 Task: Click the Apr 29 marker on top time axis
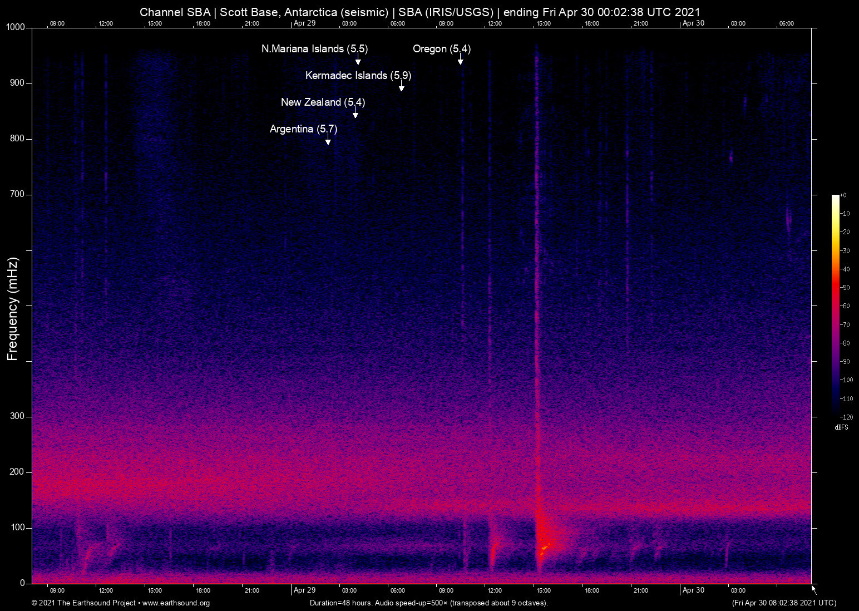304,23
